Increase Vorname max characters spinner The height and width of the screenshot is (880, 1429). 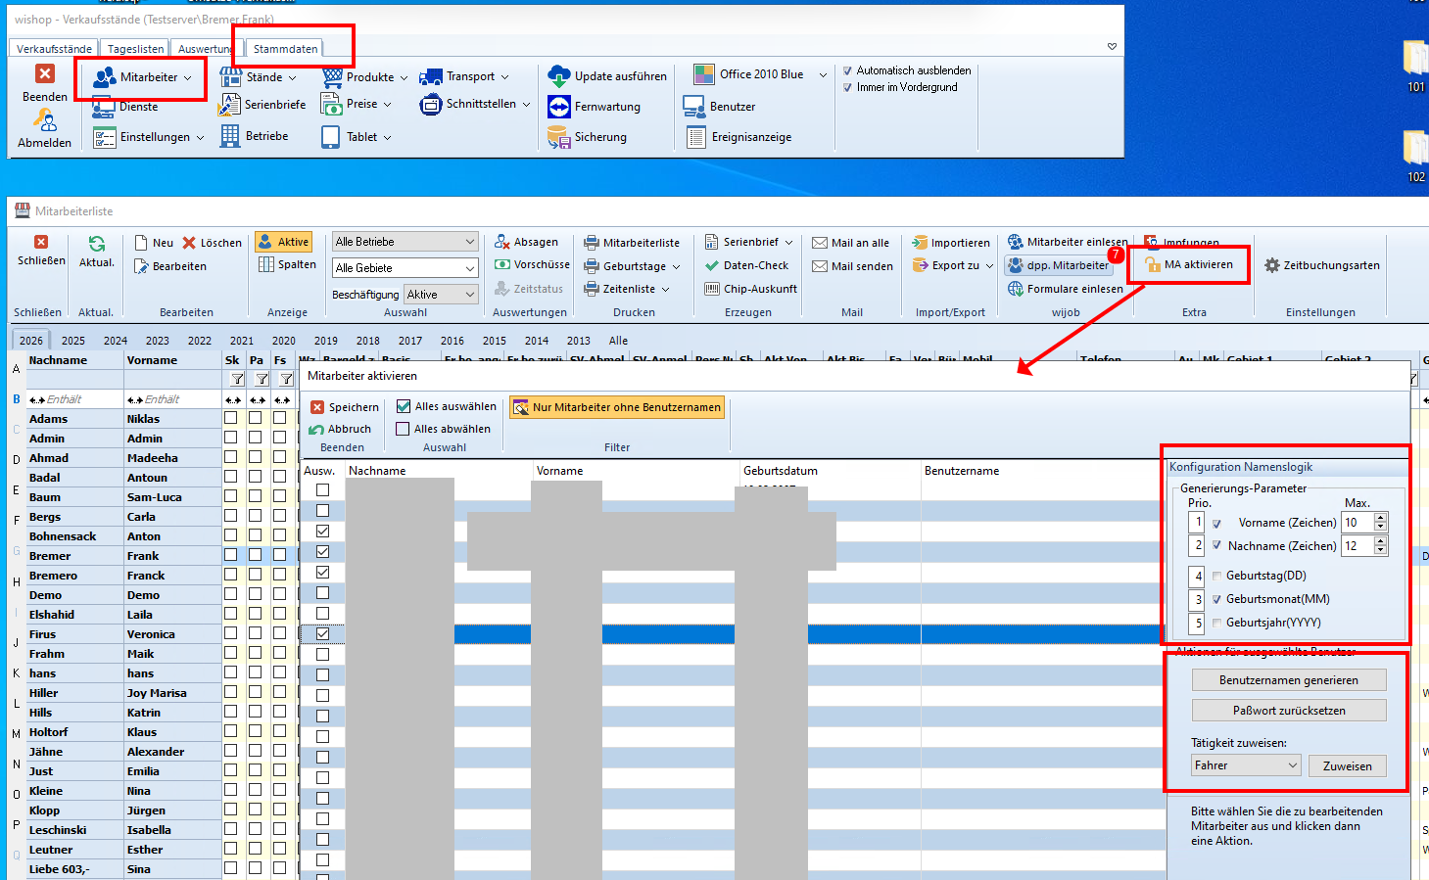(x=1380, y=518)
